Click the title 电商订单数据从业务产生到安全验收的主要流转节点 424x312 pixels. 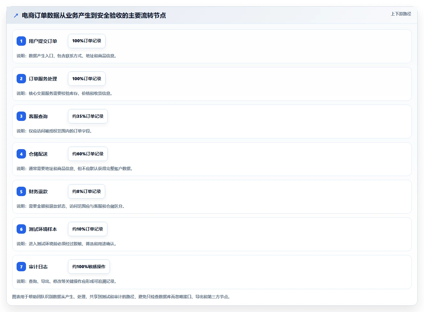94,15
